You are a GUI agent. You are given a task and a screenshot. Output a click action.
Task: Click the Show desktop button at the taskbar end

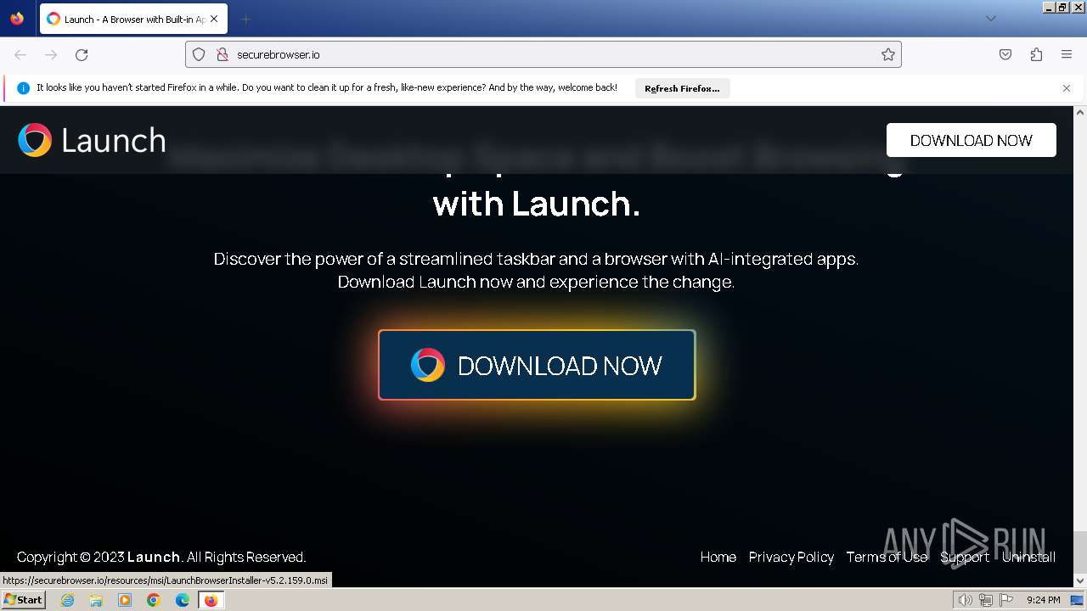tap(1078, 600)
